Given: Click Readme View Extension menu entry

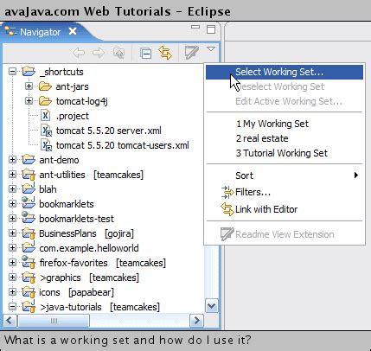Looking at the screenshot, I should tap(285, 234).
